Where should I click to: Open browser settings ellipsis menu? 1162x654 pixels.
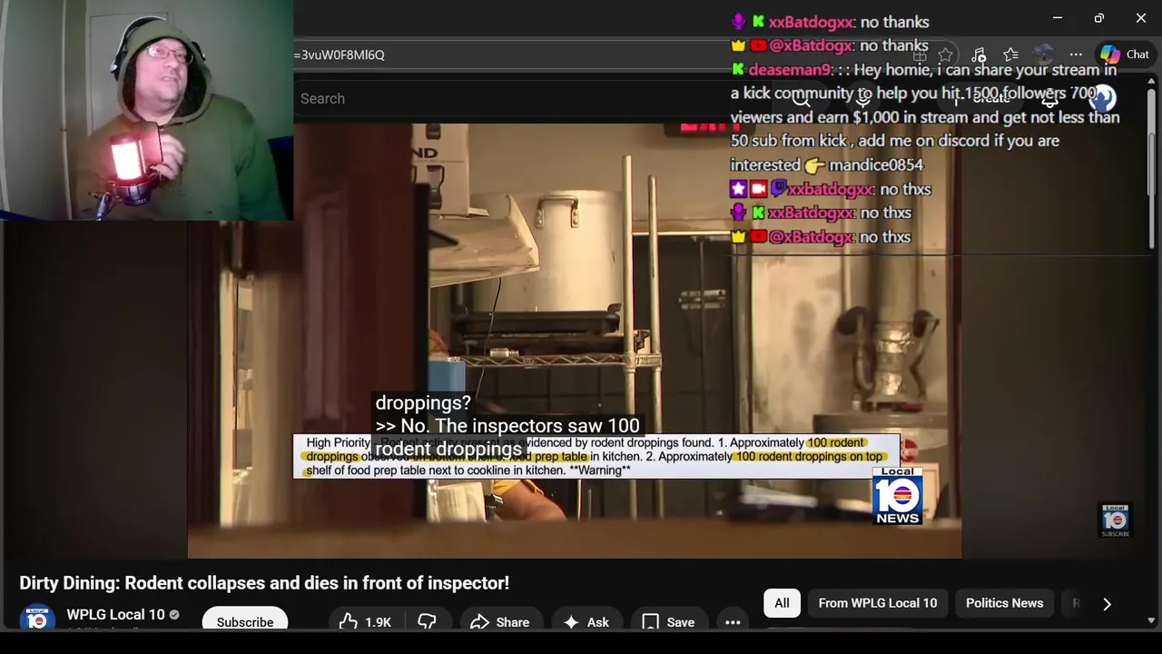[1076, 54]
